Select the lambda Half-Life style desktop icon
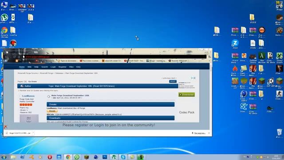284x160 pixels. point(261,58)
